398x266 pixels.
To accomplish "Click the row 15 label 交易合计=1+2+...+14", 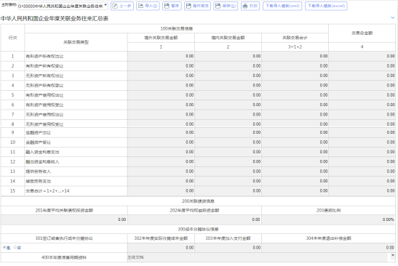I will pos(47,191).
